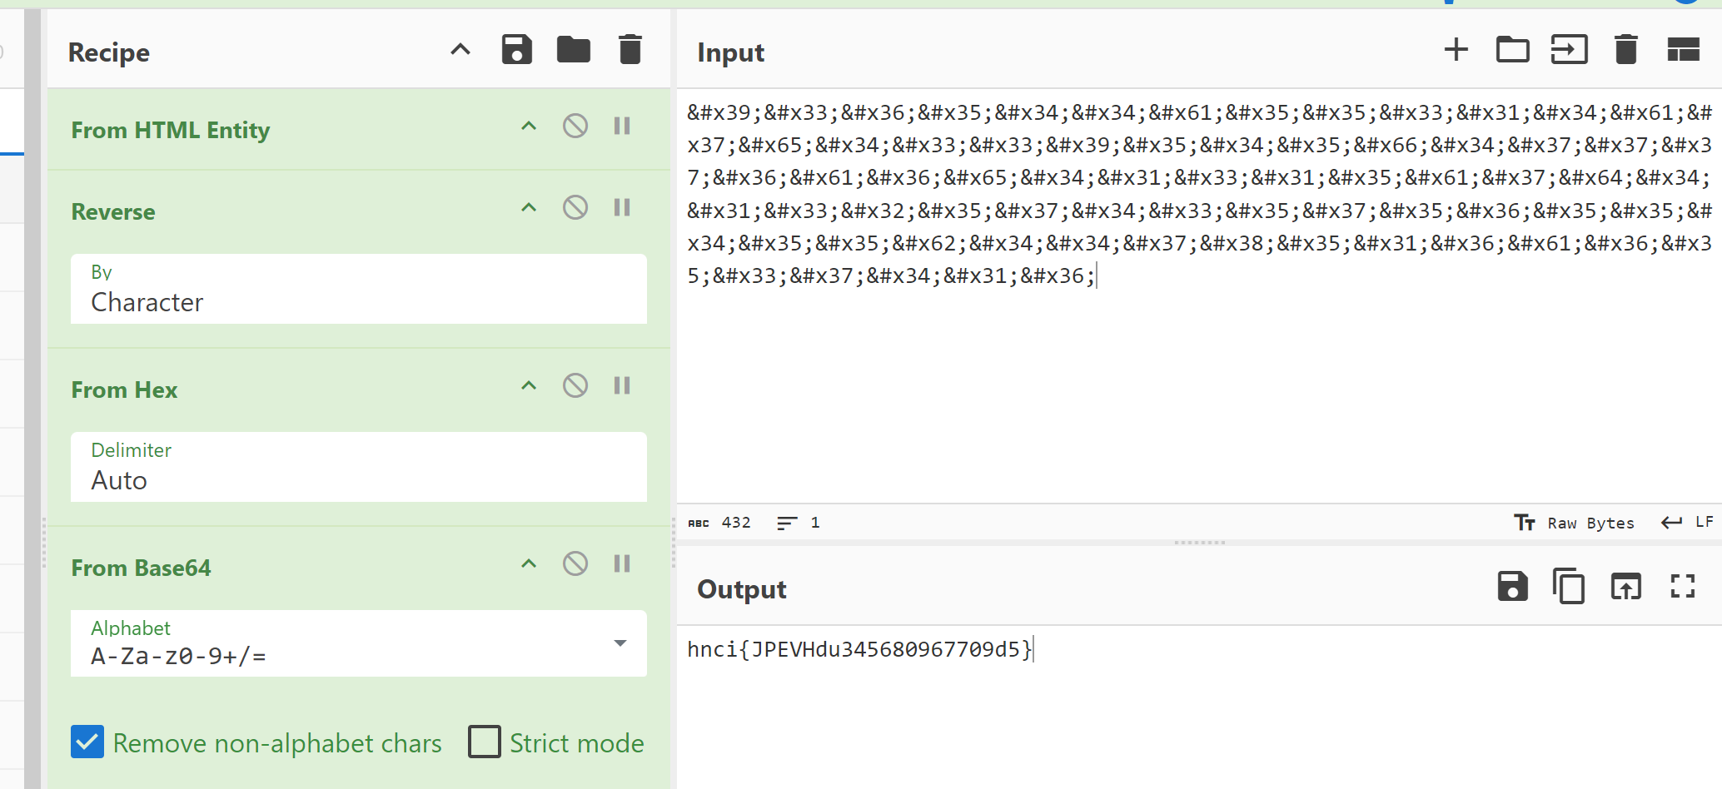Open the Reverse By Character field

pyautogui.click(x=359, y=289)
